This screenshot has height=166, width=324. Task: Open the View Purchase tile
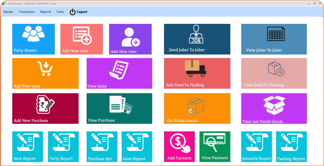119,108
